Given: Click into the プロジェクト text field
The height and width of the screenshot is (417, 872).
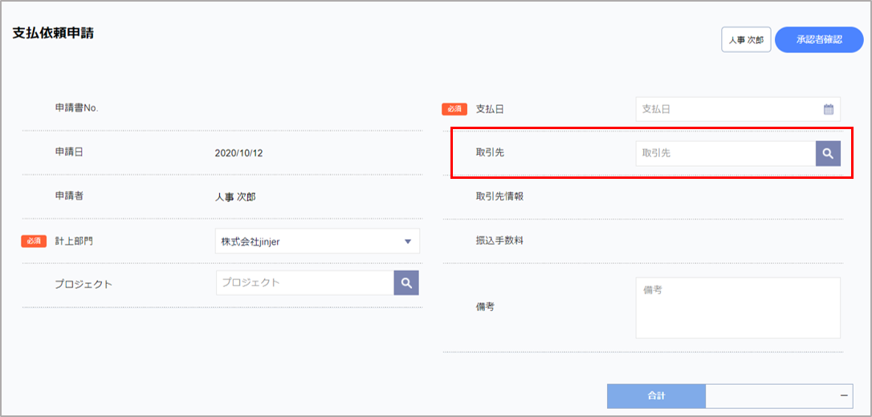Looking at the screenshot, I should tap(305, 283).
